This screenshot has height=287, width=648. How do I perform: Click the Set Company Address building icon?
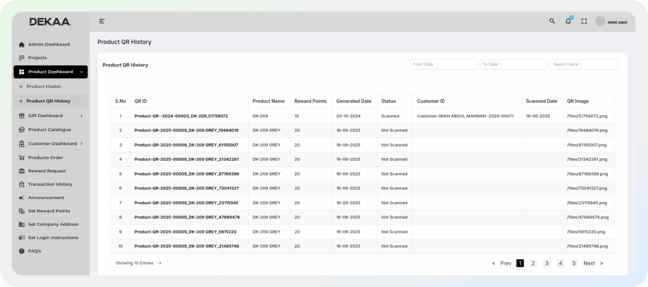click(x=22, y=225)
